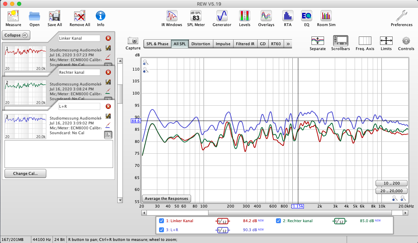The height and width of the screenshot is (243, 418).
Task: Switch to the SPL & Phase tab
Action: pos(157,44)
